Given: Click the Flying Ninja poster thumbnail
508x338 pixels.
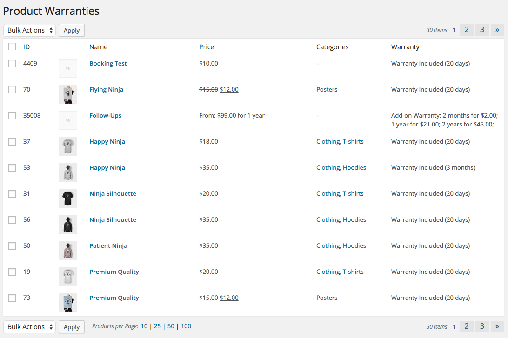Looking at the screenshot, I should click(x=67, y=94).
